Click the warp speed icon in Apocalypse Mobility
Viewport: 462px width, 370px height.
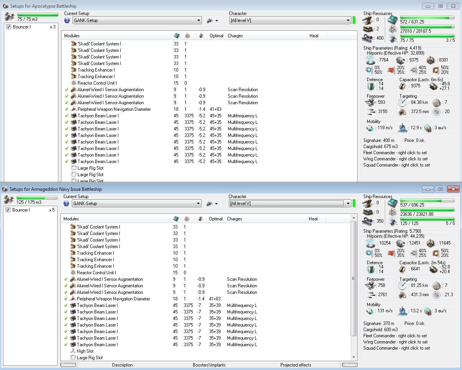428,128
